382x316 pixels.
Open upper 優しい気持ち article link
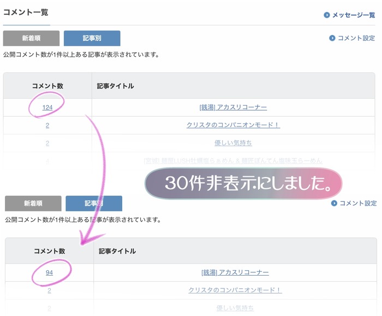pyautogui.click(x=233, y=143)
